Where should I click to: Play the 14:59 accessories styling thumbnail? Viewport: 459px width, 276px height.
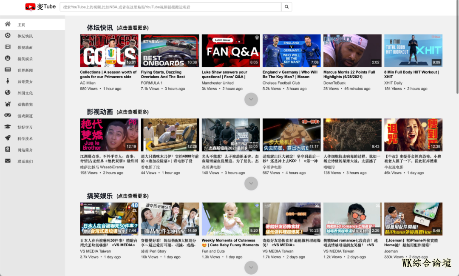coord(170,219)
